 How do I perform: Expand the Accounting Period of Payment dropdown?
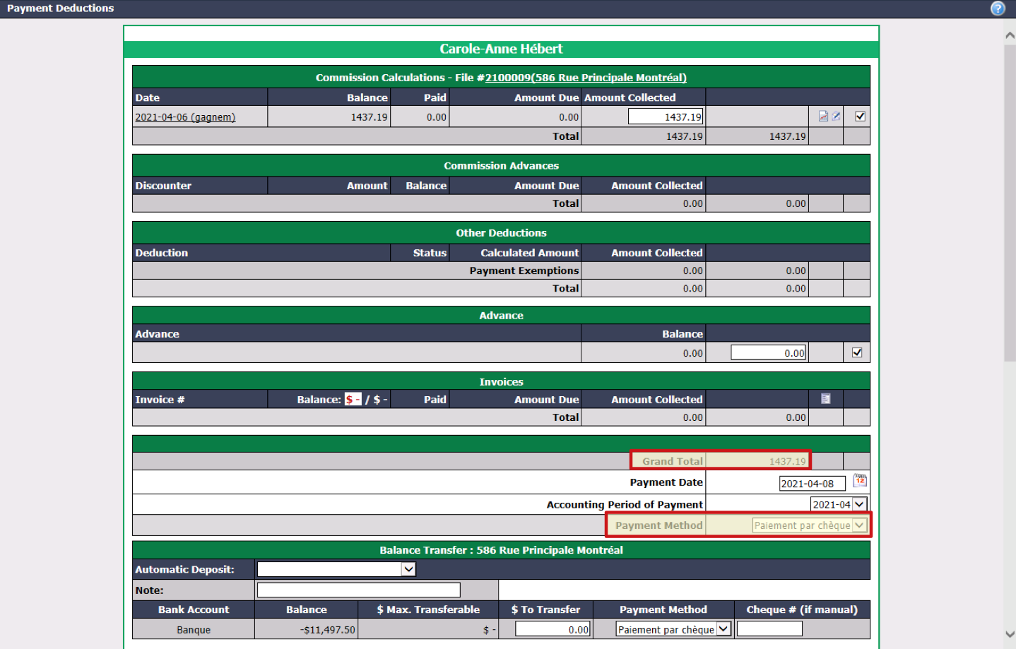pos(839,504)
